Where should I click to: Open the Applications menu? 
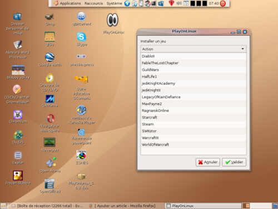click(x=70, y=3)
